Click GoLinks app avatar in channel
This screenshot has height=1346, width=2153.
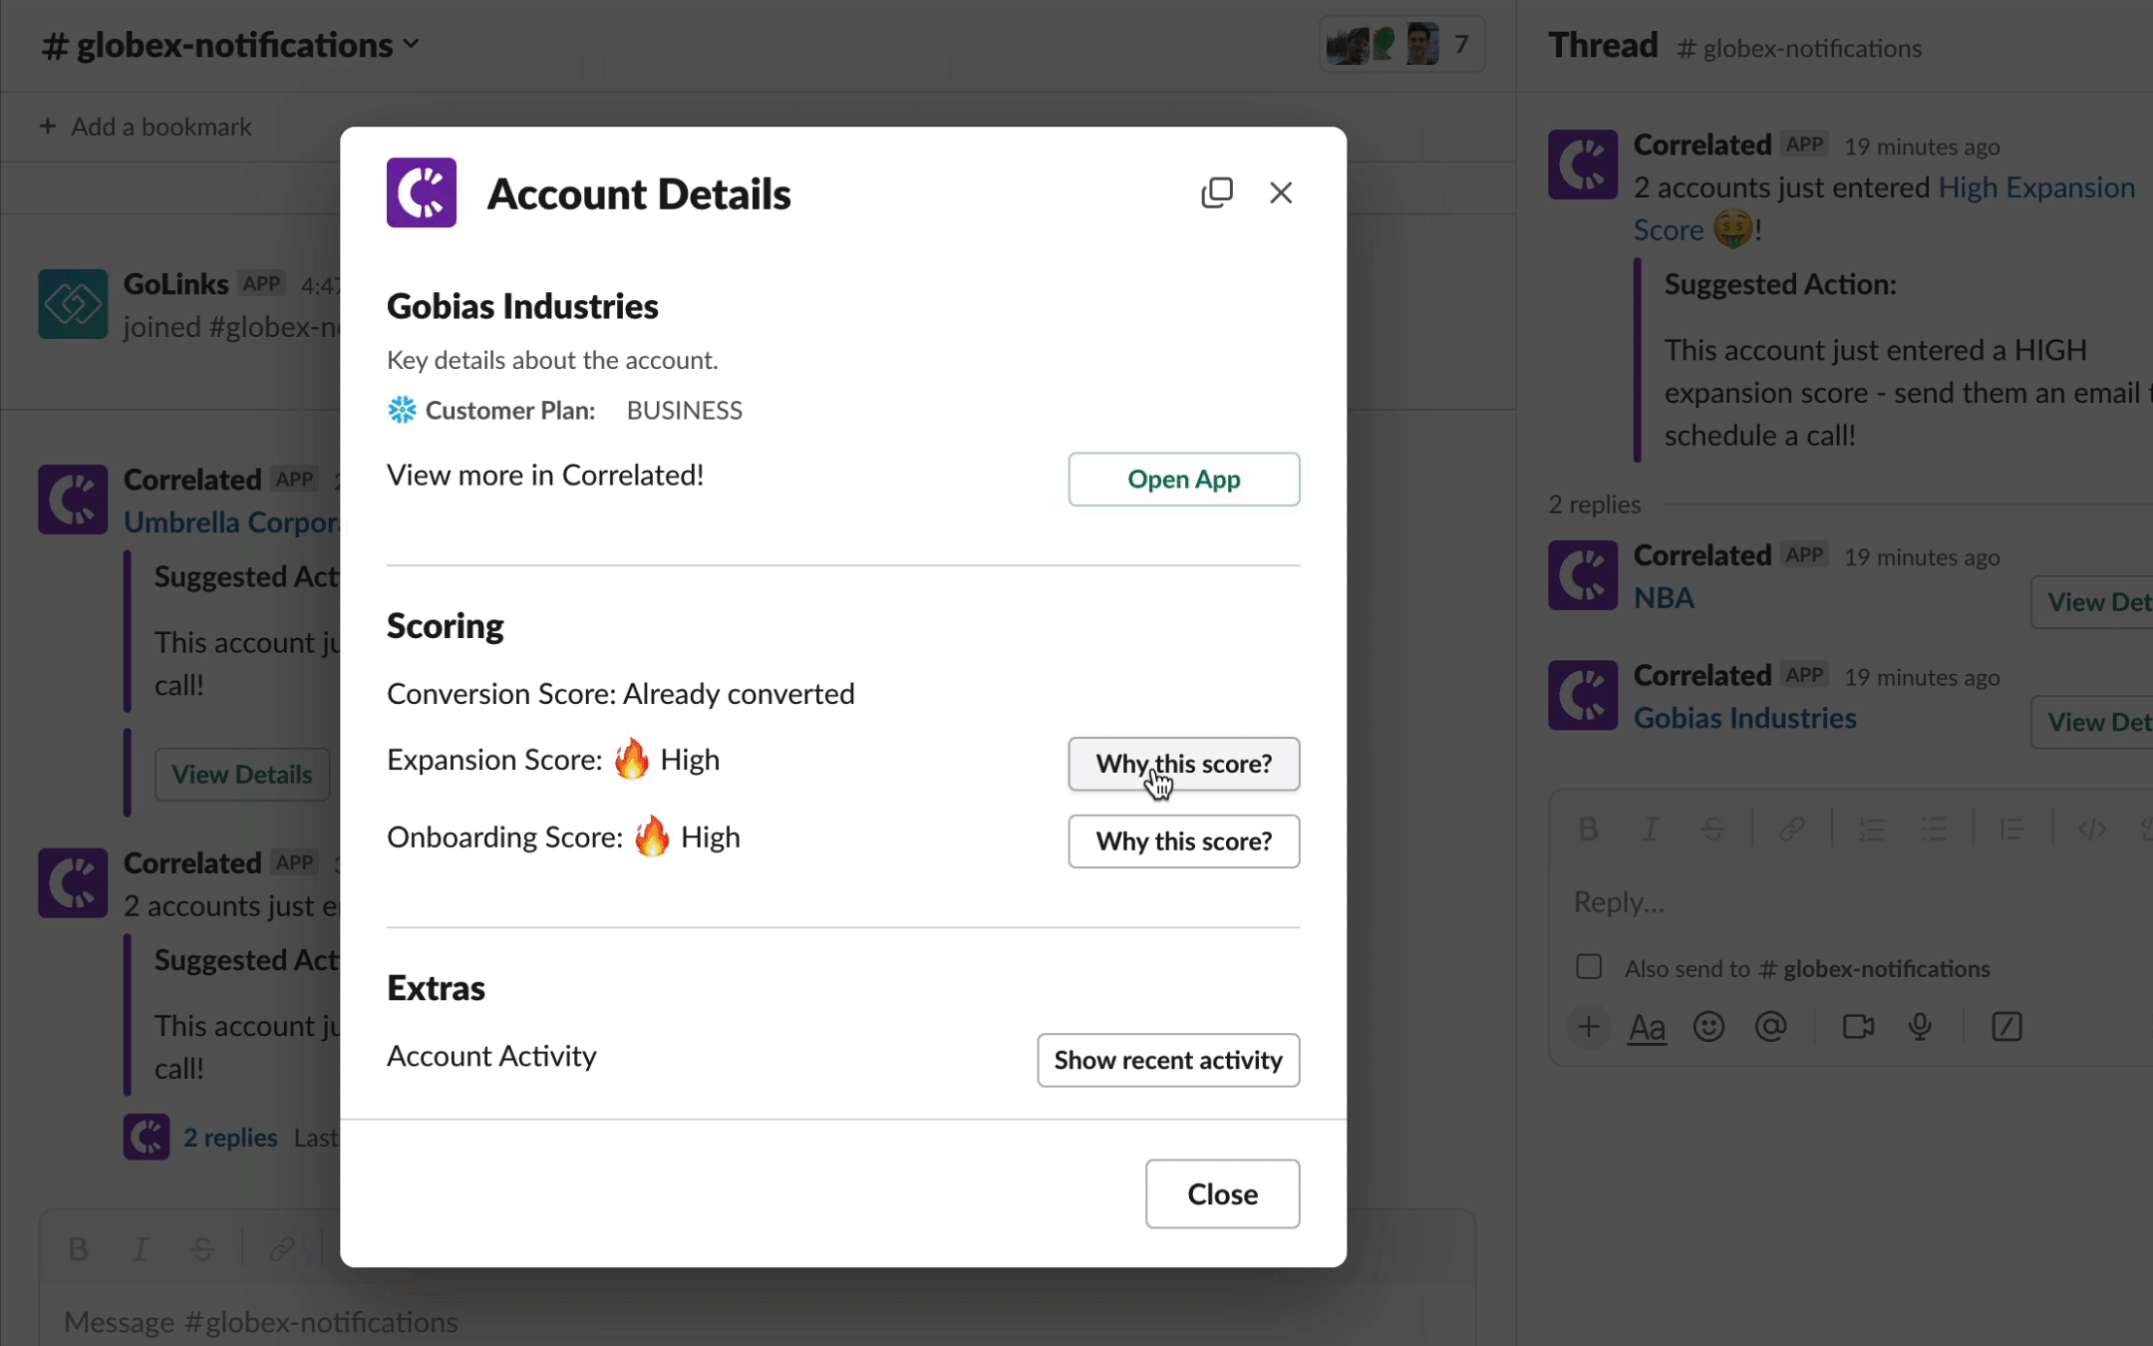point(73,304)
